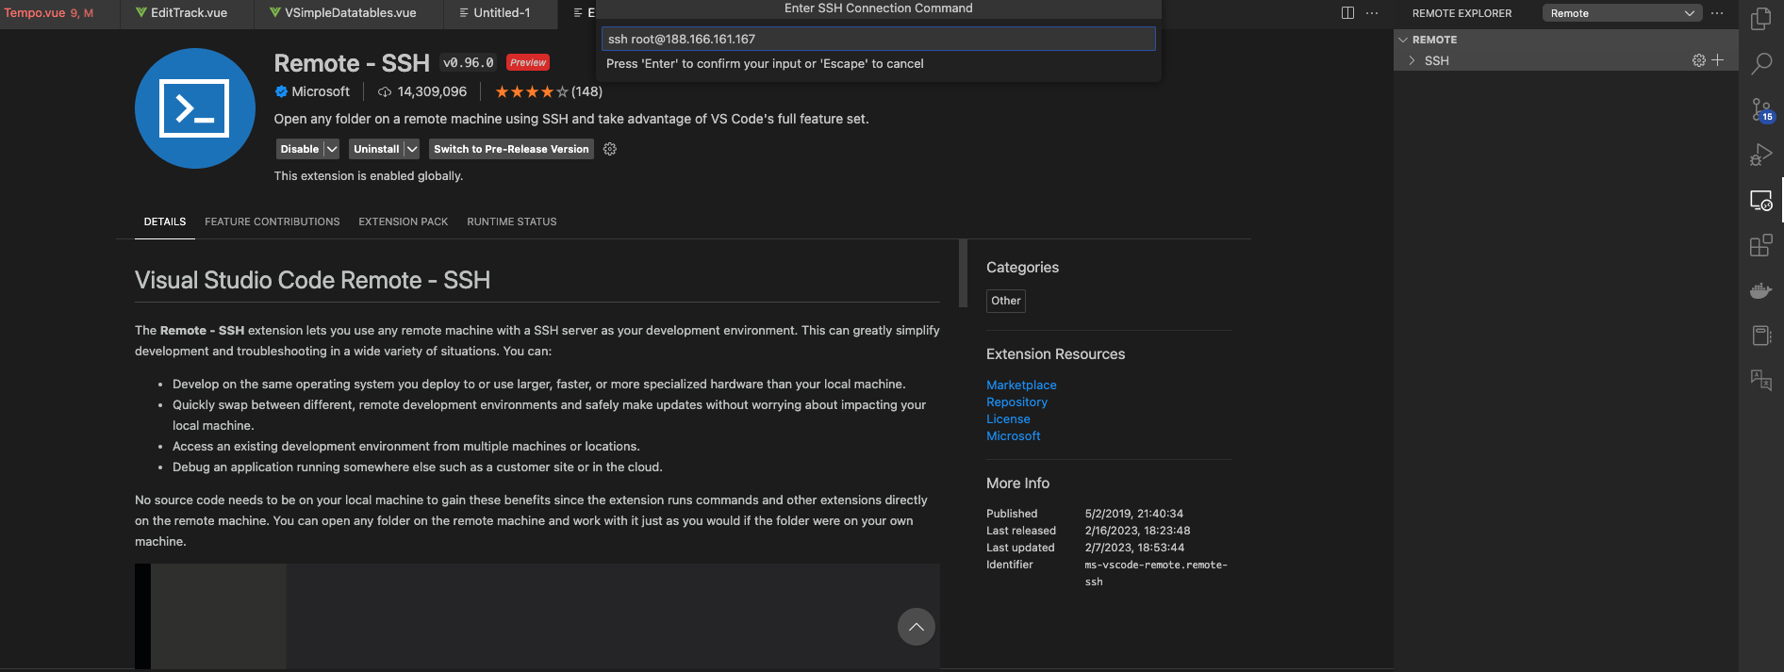The image size is (1784, 672).
Task: Open the VSimpleDatatables.vue editor tab
Action: point(350,13)
